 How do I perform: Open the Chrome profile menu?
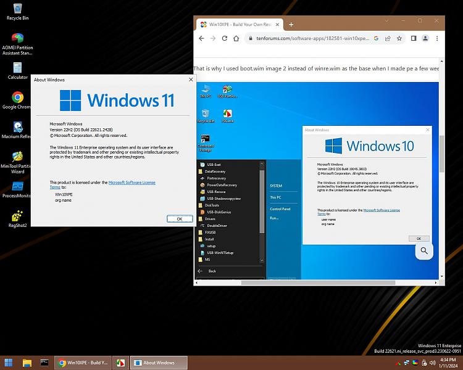pos(425,38)
